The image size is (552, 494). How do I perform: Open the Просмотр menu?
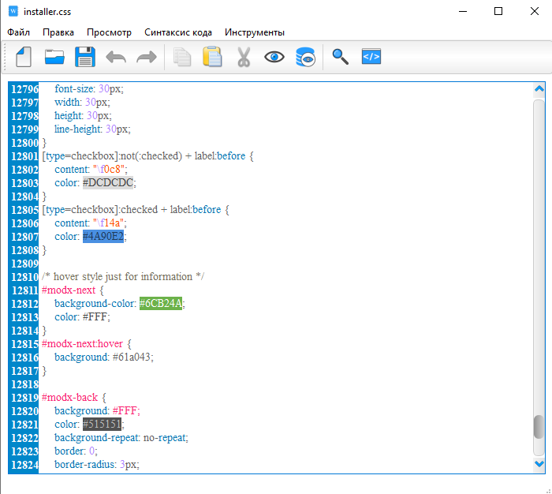pos(109,32)
